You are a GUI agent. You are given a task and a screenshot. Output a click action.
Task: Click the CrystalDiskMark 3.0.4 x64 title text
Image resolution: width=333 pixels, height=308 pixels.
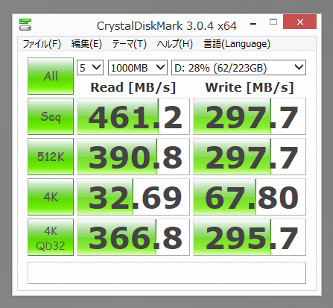pyautogui.click(x=167, y=26)
